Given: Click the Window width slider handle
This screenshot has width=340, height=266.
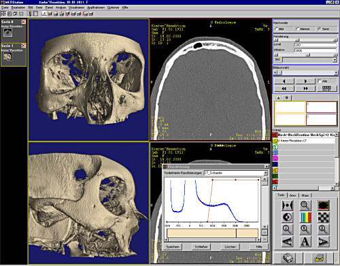Looking at the screenshot, I should point(307,55).
